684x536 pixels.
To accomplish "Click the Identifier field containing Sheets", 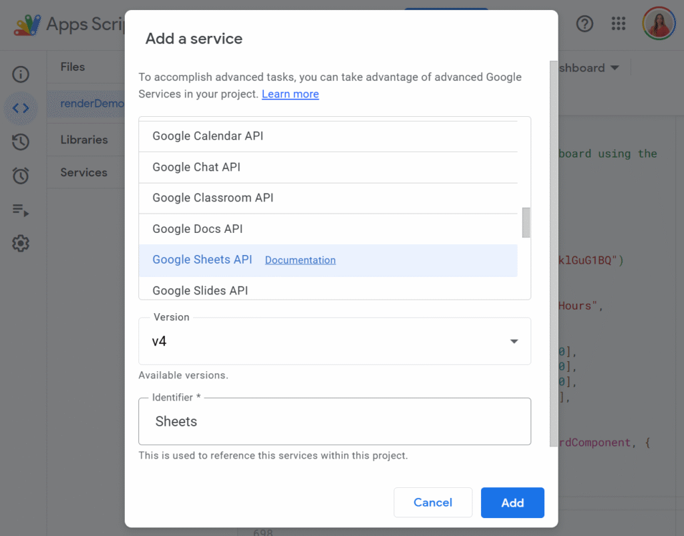I will (x=334, y=421).
